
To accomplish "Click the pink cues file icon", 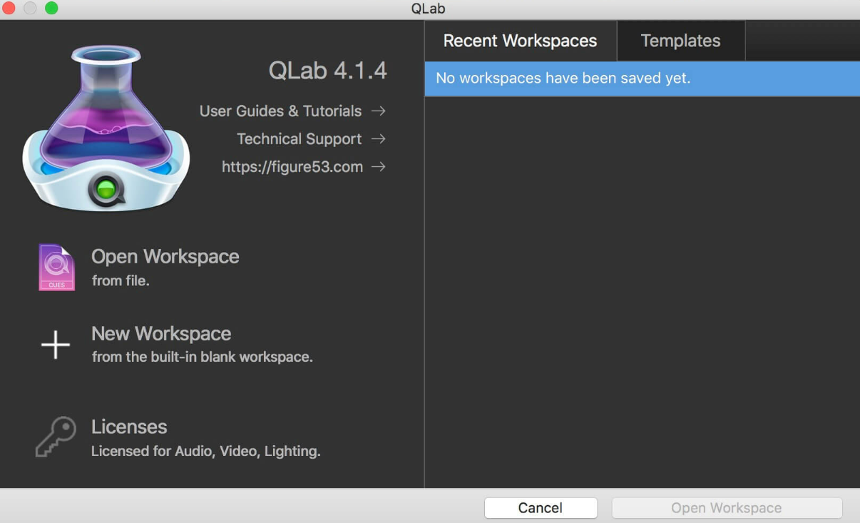I will 56,268.
